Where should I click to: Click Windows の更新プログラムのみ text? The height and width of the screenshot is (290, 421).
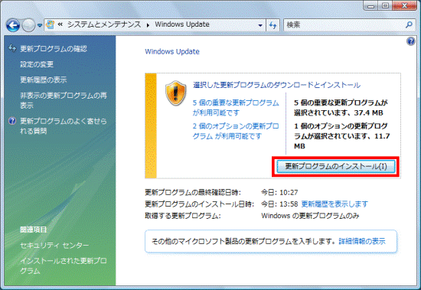click(x=310, y=216)
